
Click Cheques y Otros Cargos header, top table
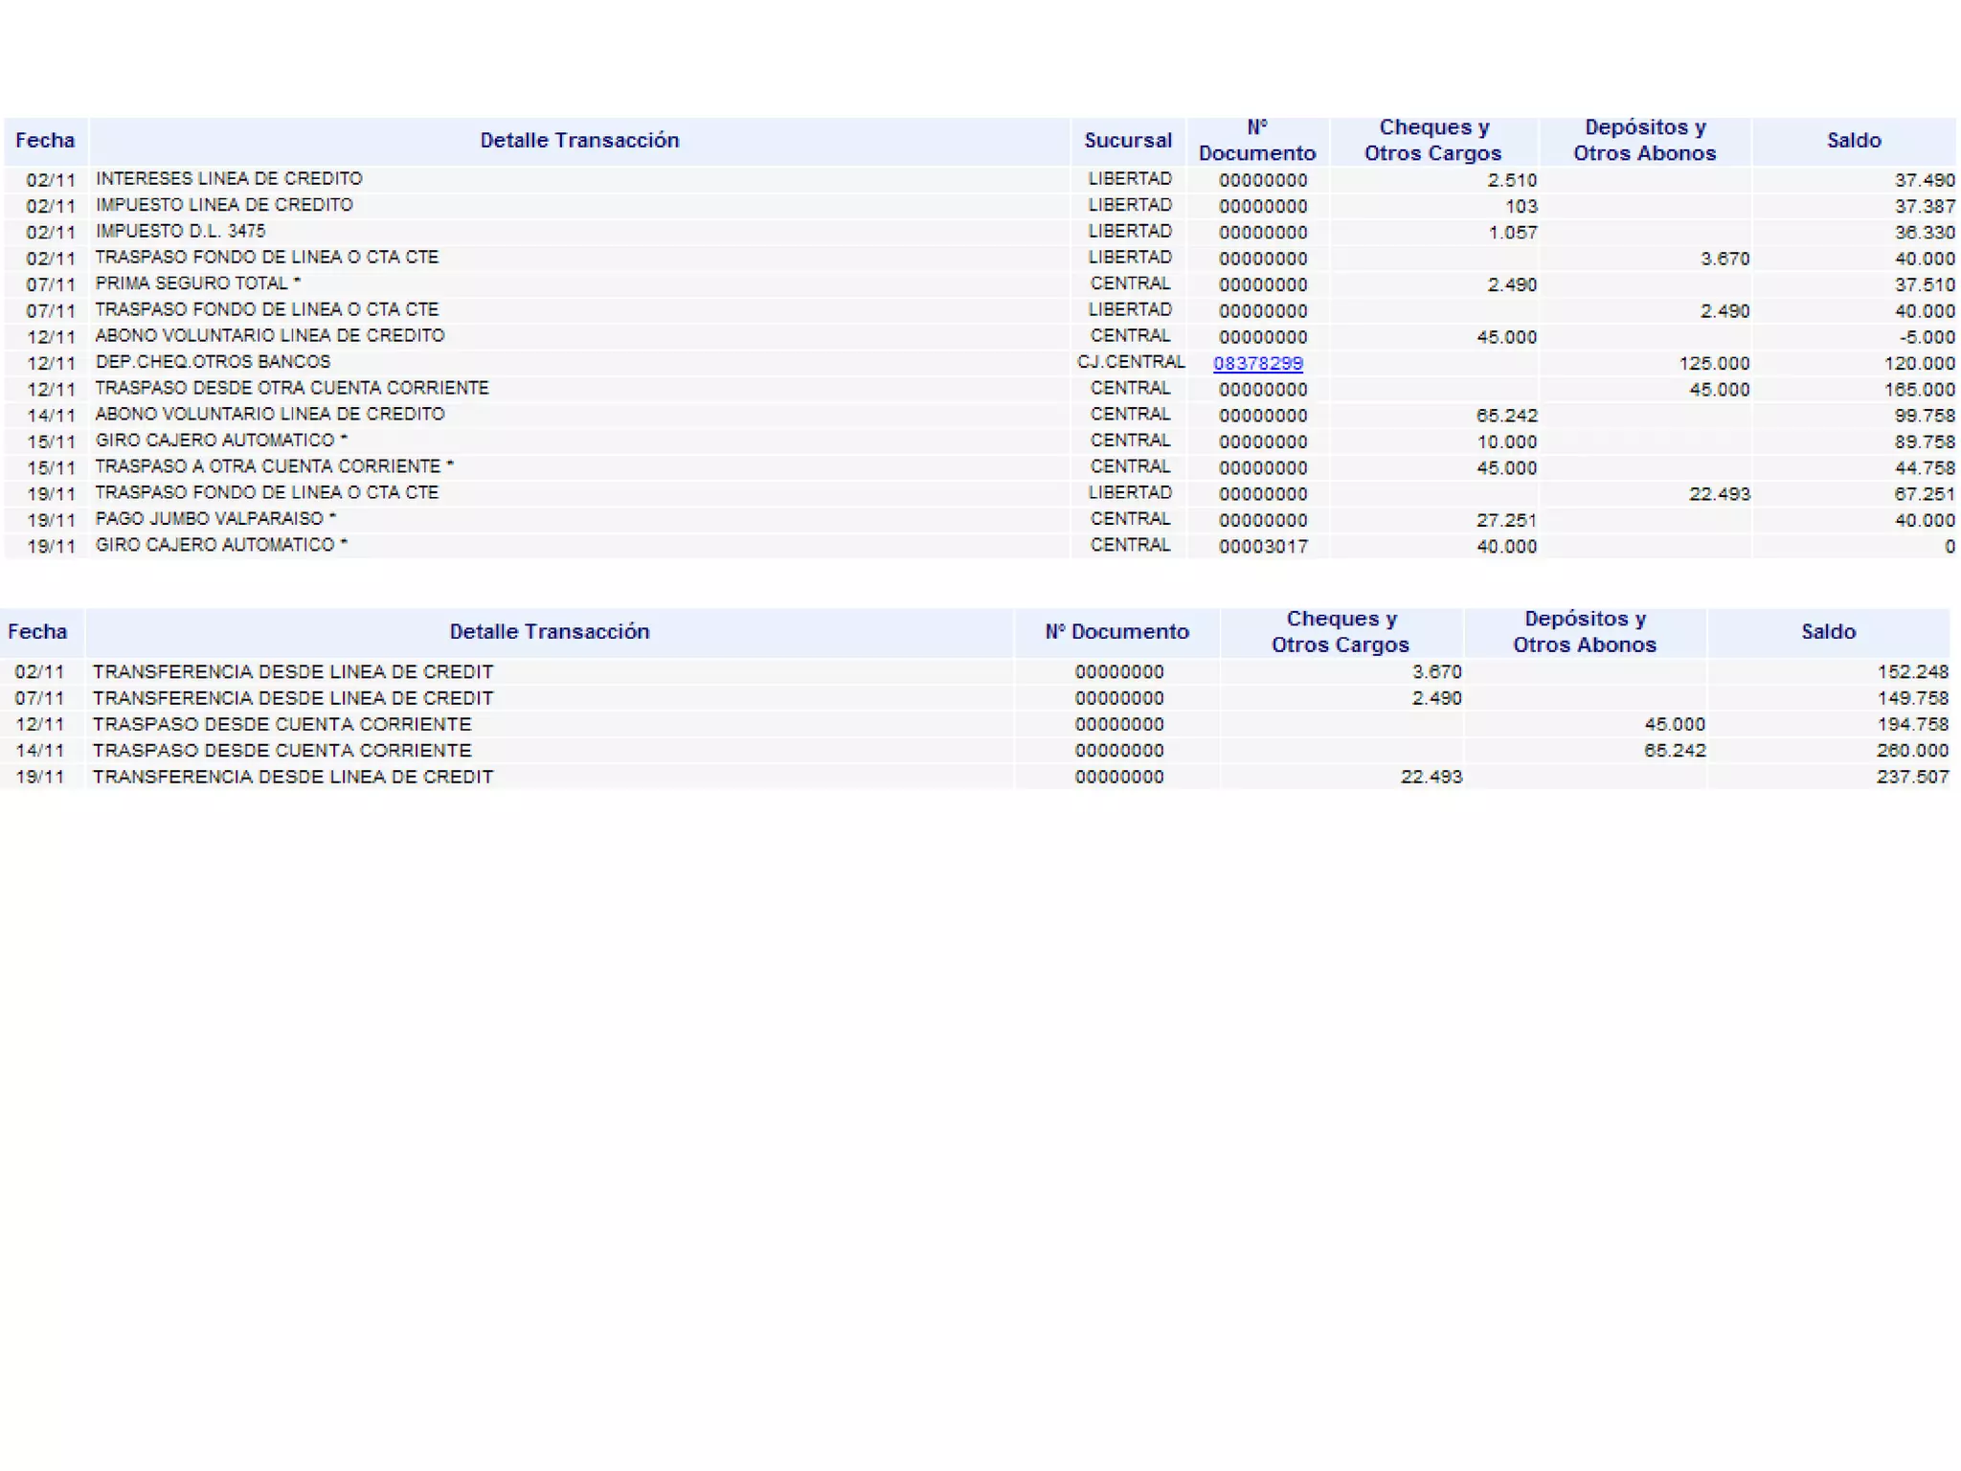[x=1432, y=140]
